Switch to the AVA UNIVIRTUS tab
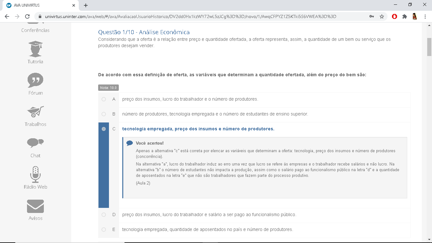The height and width of the screenshot is (243, 432). point(38,5)
